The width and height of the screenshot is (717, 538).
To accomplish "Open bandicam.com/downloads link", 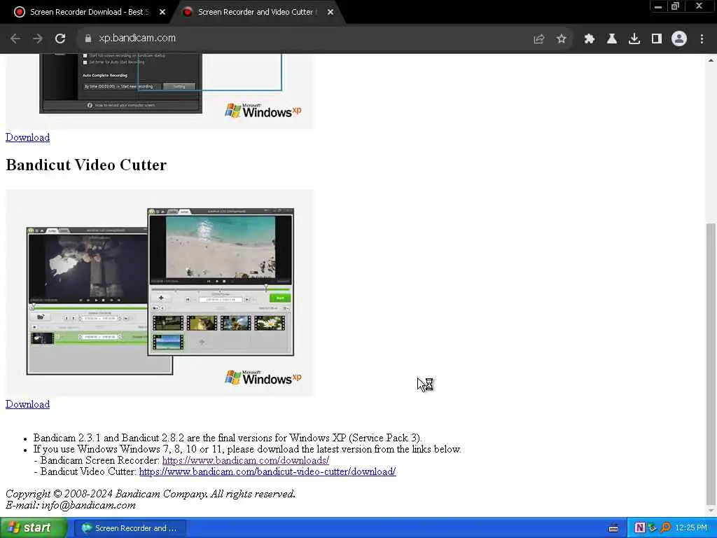I will (x=246, y=460).
